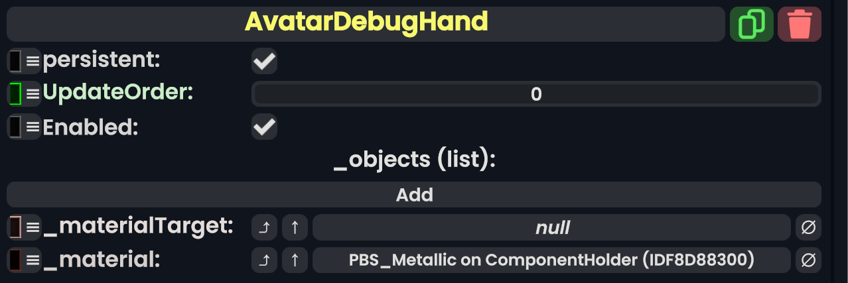Image resolution: width=848 pixels, height=283 pixels.
Task: Open the _materialTarget field hamburger menu
Action: pos(33,227)
